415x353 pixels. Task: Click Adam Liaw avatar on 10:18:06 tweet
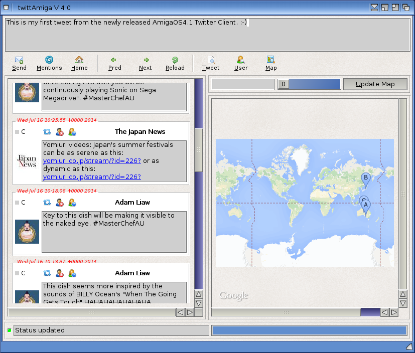point(27,232)
